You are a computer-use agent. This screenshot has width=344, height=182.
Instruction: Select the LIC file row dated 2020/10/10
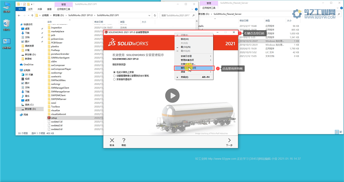(269, 52)
